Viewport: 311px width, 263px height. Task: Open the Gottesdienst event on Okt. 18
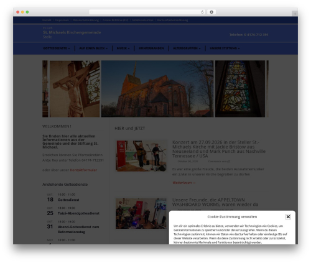(x=68, y=200)
